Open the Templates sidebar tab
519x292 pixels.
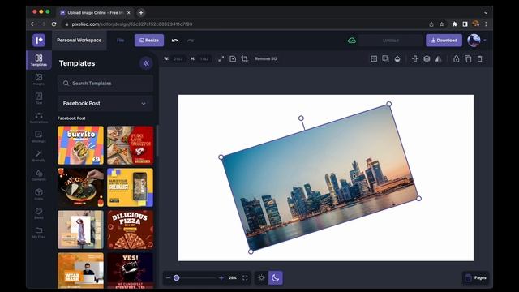click(39, 60)
